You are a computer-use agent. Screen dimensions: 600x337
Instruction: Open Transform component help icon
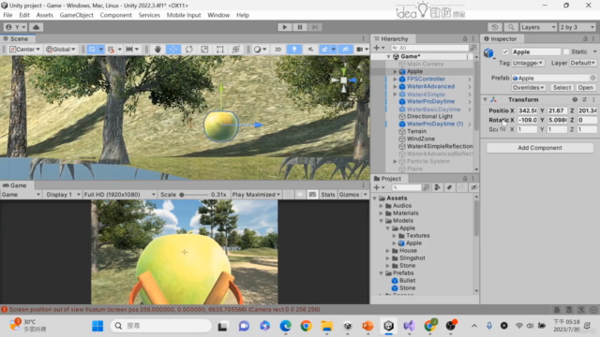575,100
